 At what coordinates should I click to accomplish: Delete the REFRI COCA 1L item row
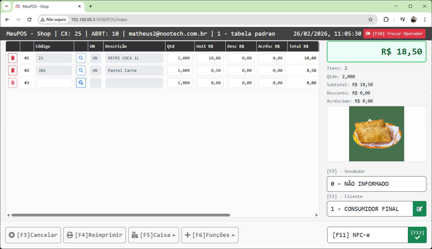point(13,58)
